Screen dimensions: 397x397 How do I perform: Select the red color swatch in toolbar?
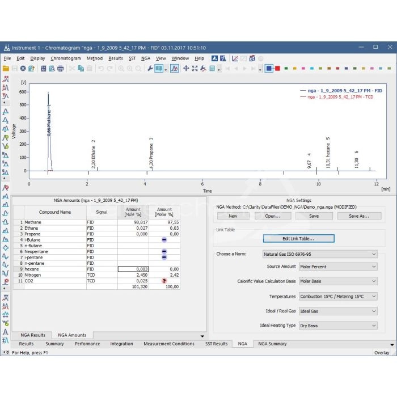[277, 69]
